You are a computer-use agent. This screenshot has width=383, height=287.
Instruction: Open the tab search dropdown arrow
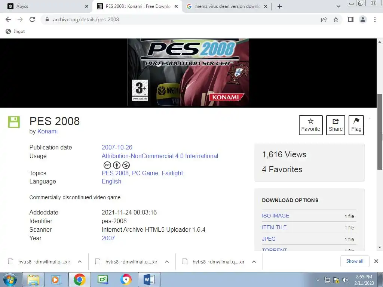click(338, 6)
